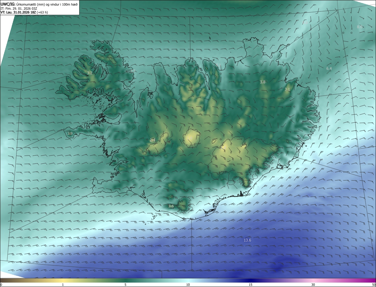This screenshot has width=376, height=287.
Task: Click the "8.1" value on the north coast
Action: click(218, 65)
